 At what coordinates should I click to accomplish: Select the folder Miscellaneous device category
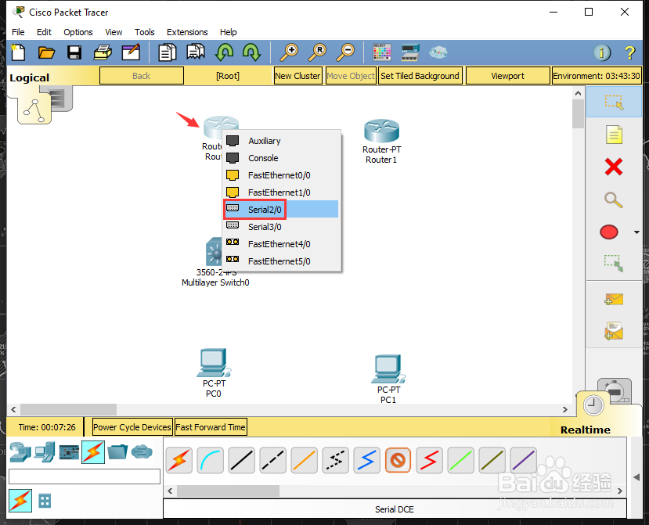[x=117, y=451]
